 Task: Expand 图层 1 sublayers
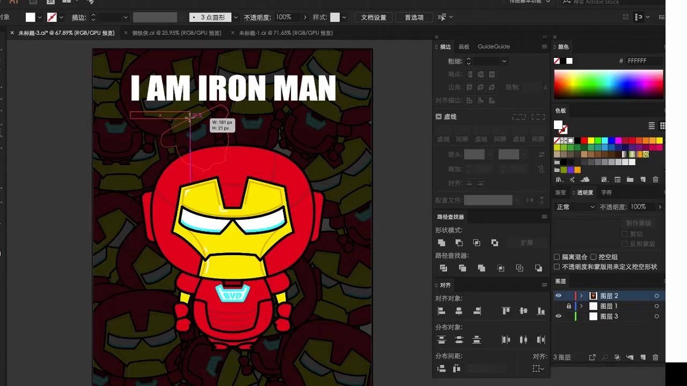581,306
